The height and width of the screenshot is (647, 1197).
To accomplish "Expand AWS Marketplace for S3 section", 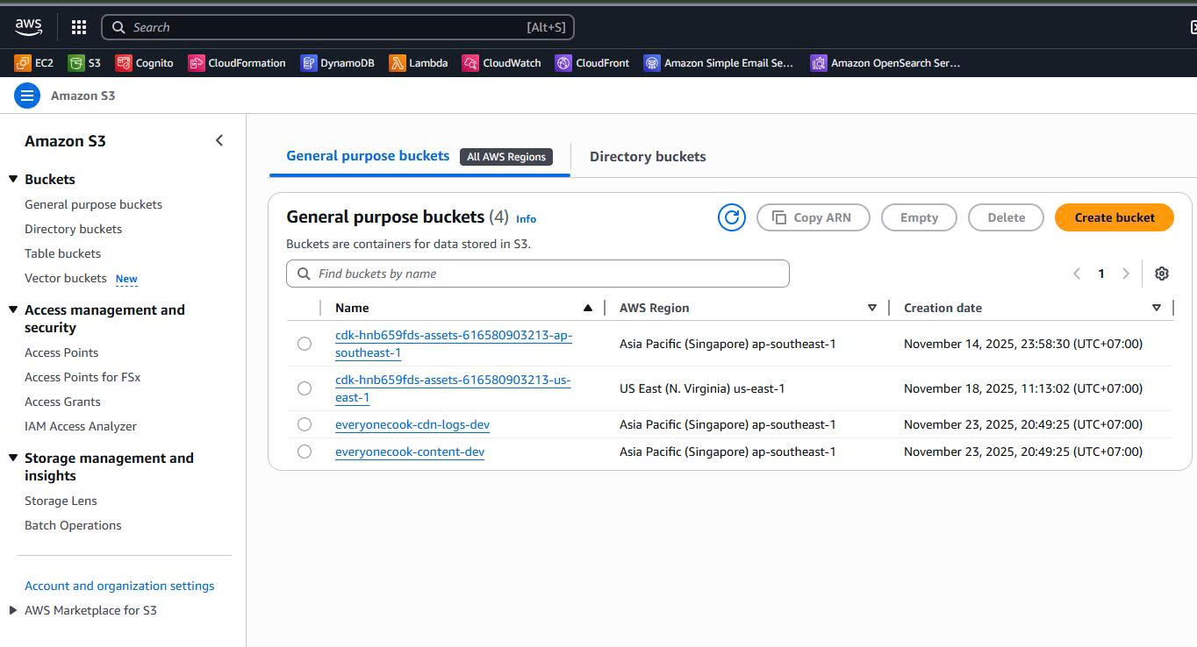I will pyautogui.click(x=13, y=610).
